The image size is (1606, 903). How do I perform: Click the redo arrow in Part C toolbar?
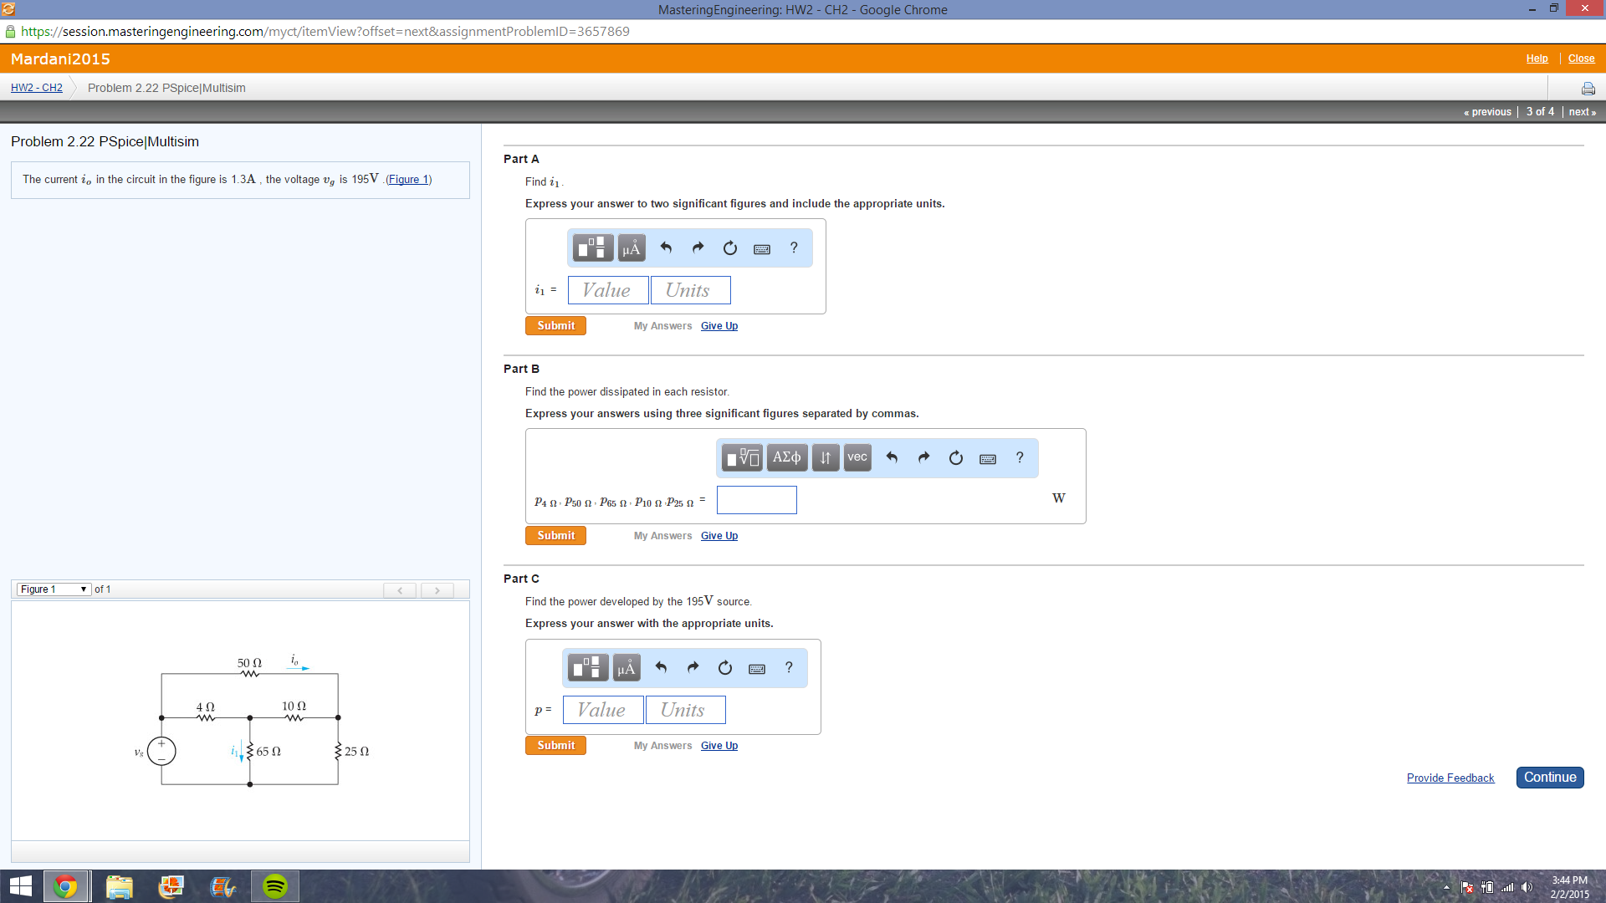693,667
